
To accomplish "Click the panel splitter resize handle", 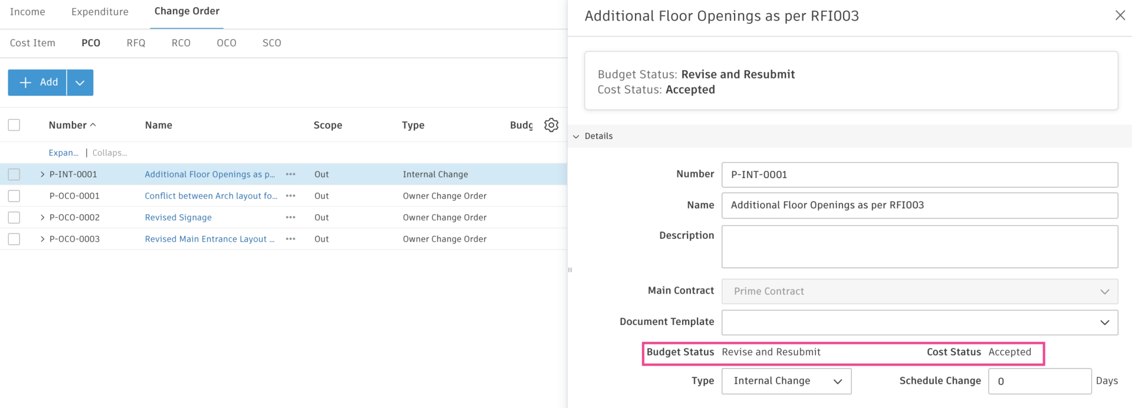I will [570, 270].
